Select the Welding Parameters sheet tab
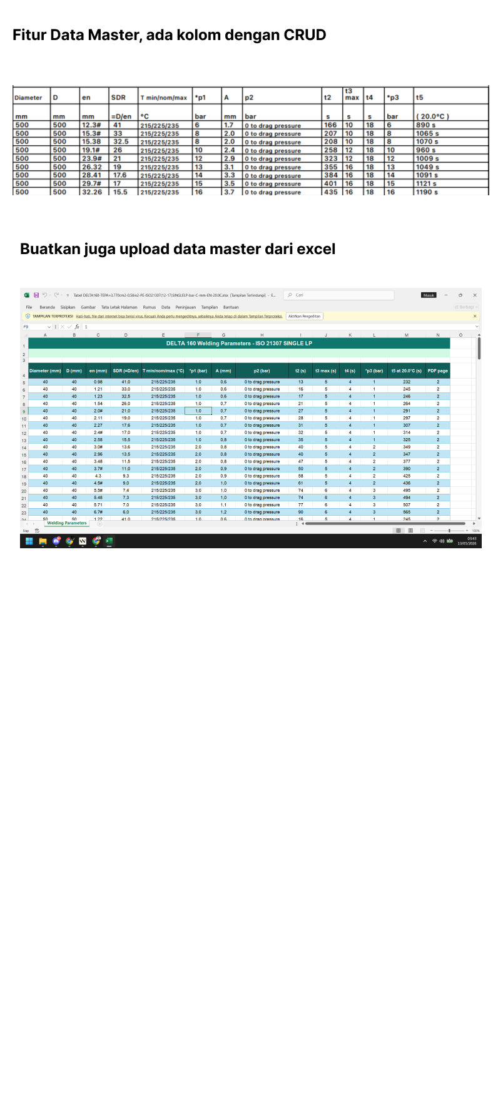This screenshot has width=503, height=1094. click(x=67, y=523)
